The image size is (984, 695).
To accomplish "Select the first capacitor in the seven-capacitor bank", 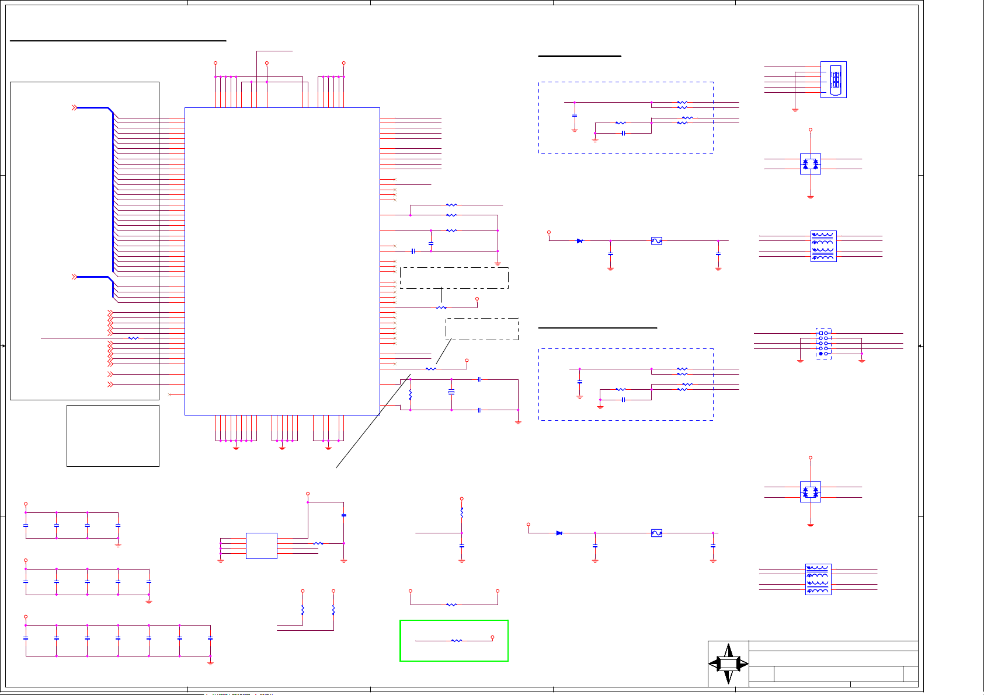I will click(26, 638).
